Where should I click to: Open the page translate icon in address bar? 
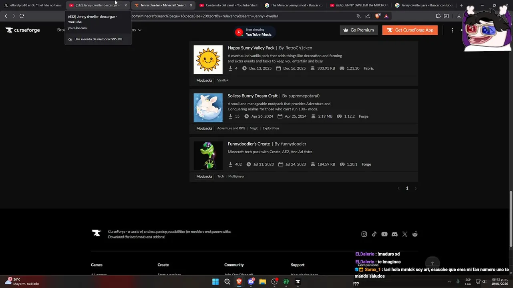pos(358,16)
